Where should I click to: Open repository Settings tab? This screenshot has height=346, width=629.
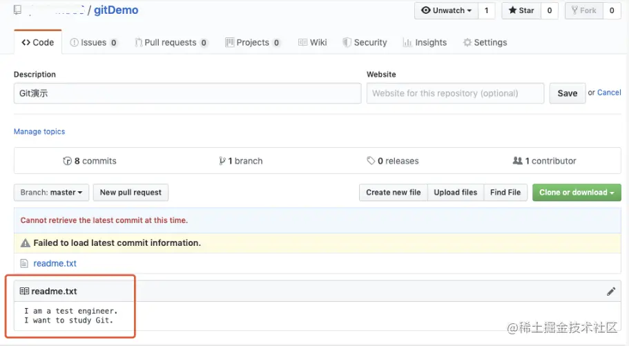click(485, 42)
